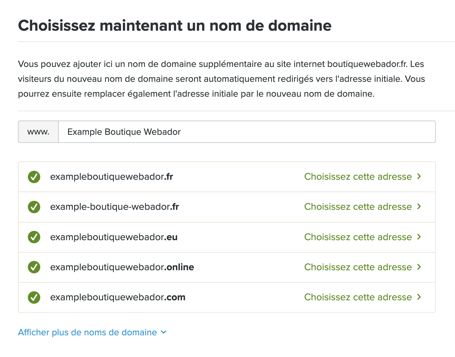The image size is (455, 357).
Task: Click the arrow chevron in the .online domain row
Action: pyautogui.click(x=419, y=267)
